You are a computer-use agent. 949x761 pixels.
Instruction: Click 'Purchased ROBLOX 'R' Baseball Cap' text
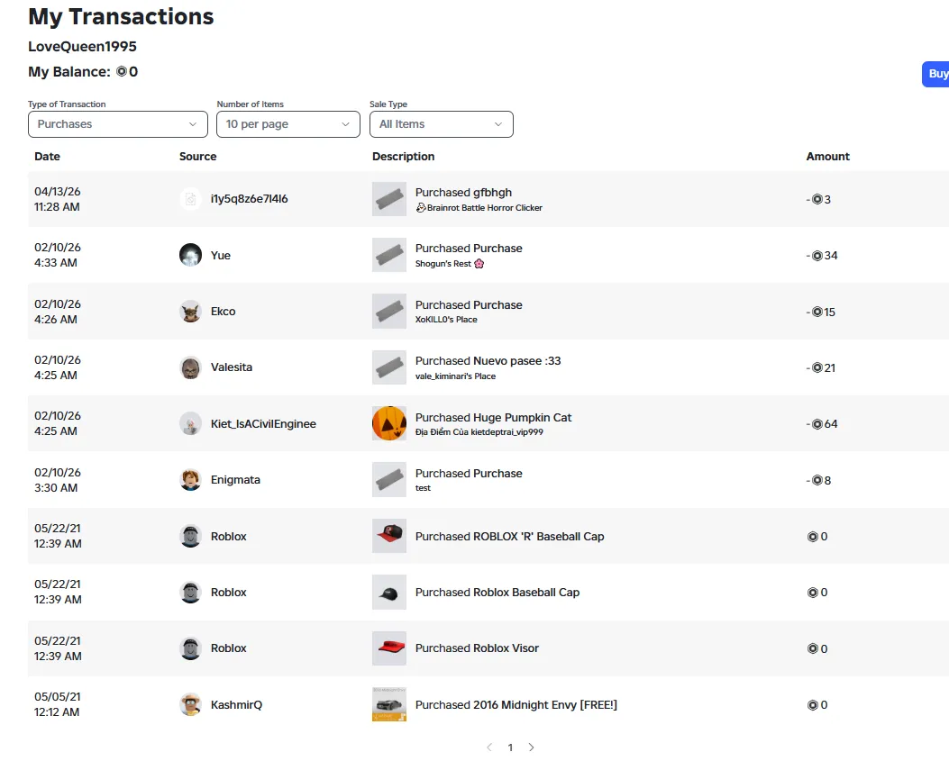click(x=509, y=536)
